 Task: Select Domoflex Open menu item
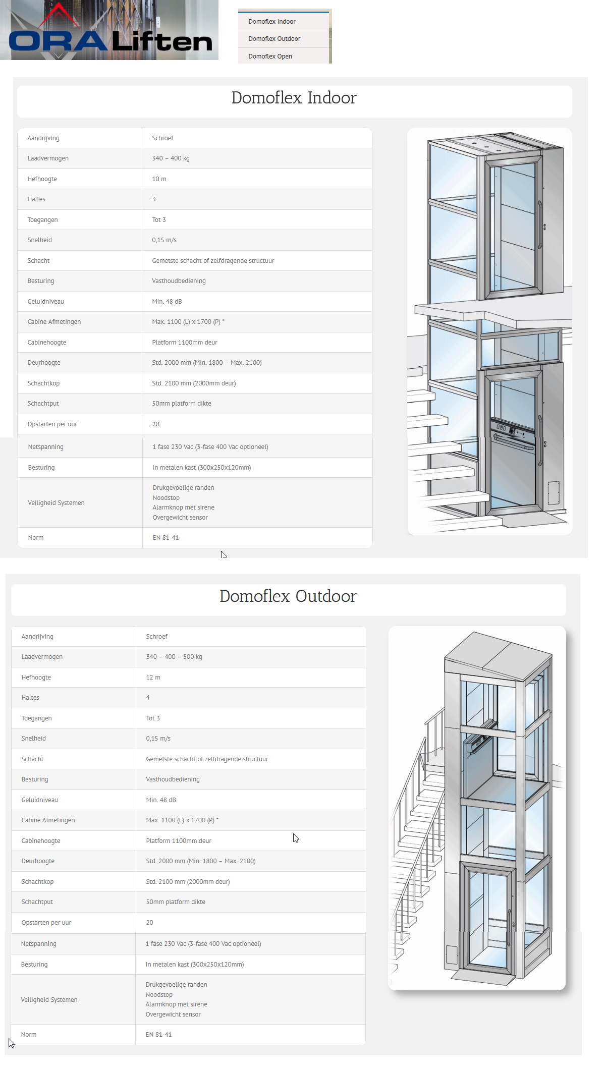[x=270, y=57]
